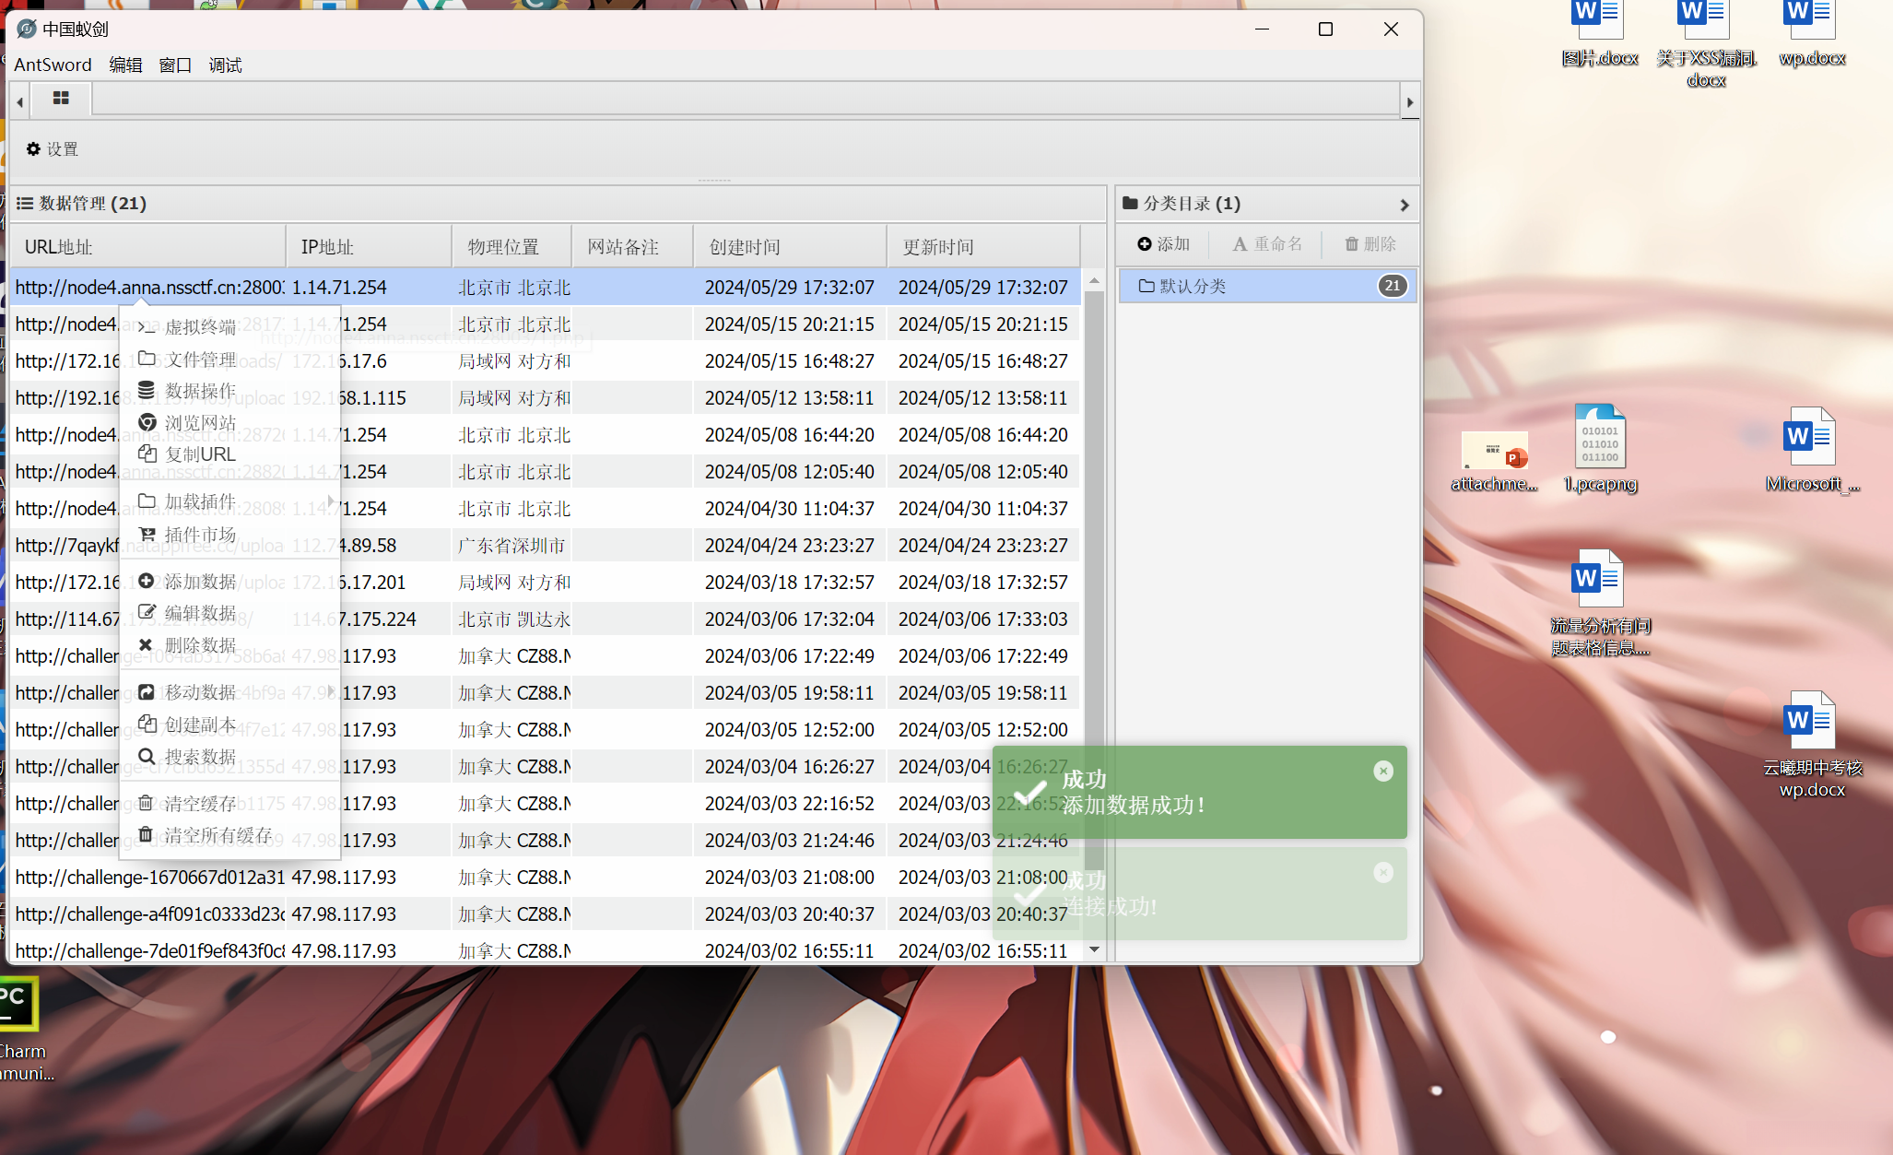
Task: Collapse the 分类目录 panel chevron
Action: [x=1404, y=205]
